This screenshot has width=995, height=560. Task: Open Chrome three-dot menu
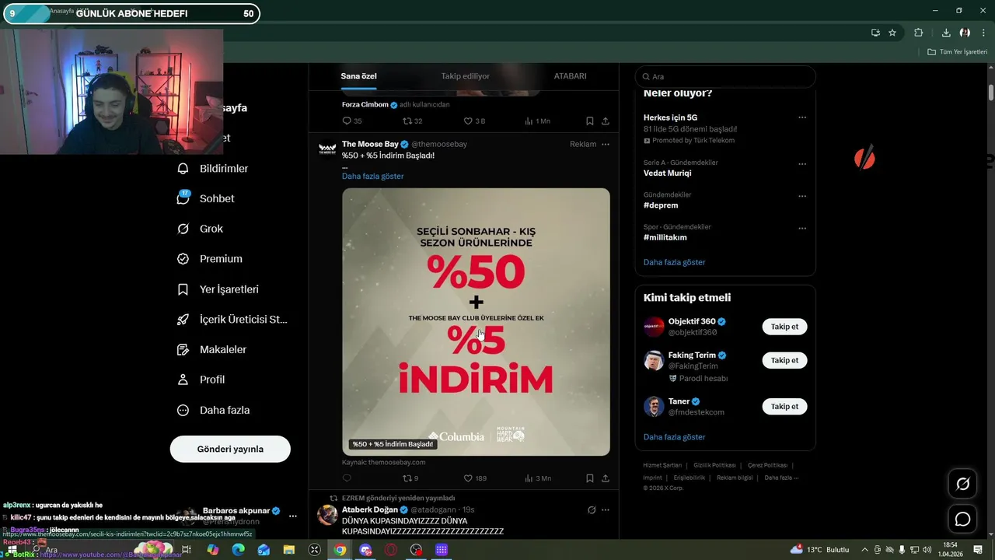(x=983, y=33)
